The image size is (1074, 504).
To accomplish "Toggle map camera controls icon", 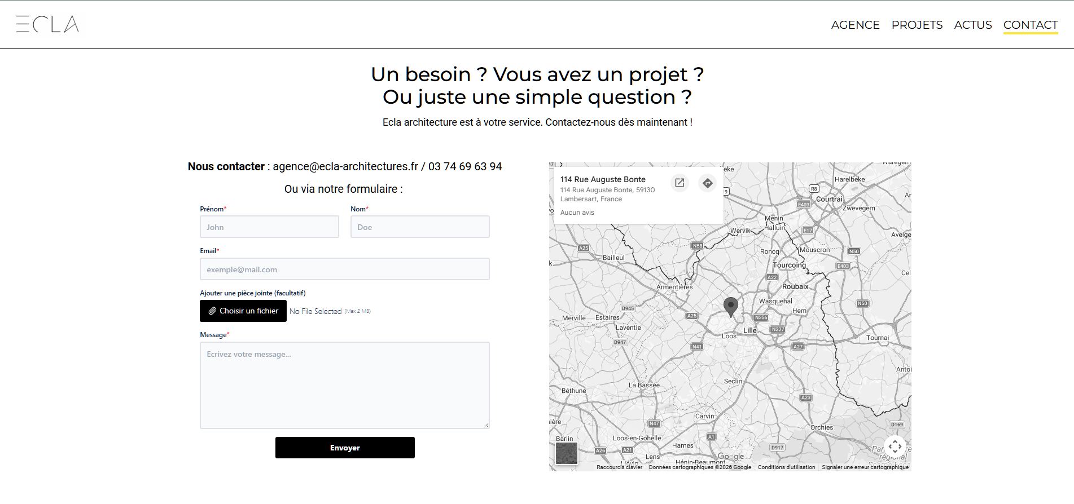I will (x=895, y=446).
